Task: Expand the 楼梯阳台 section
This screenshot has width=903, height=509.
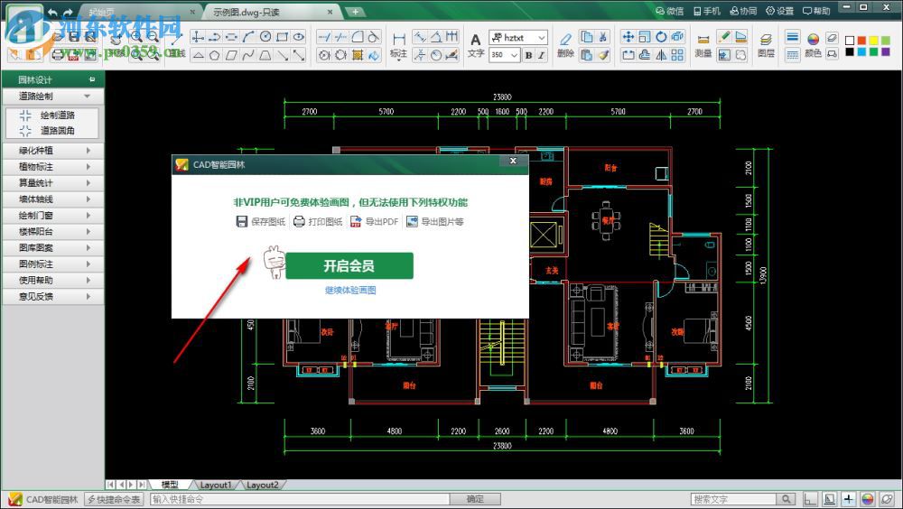Action: (53, 231)
